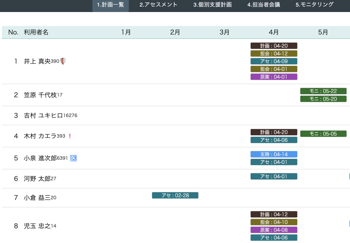This screenshot has height=243, width=350.
Task: Click the 1月 column header
Action: (x=126, y=32)
